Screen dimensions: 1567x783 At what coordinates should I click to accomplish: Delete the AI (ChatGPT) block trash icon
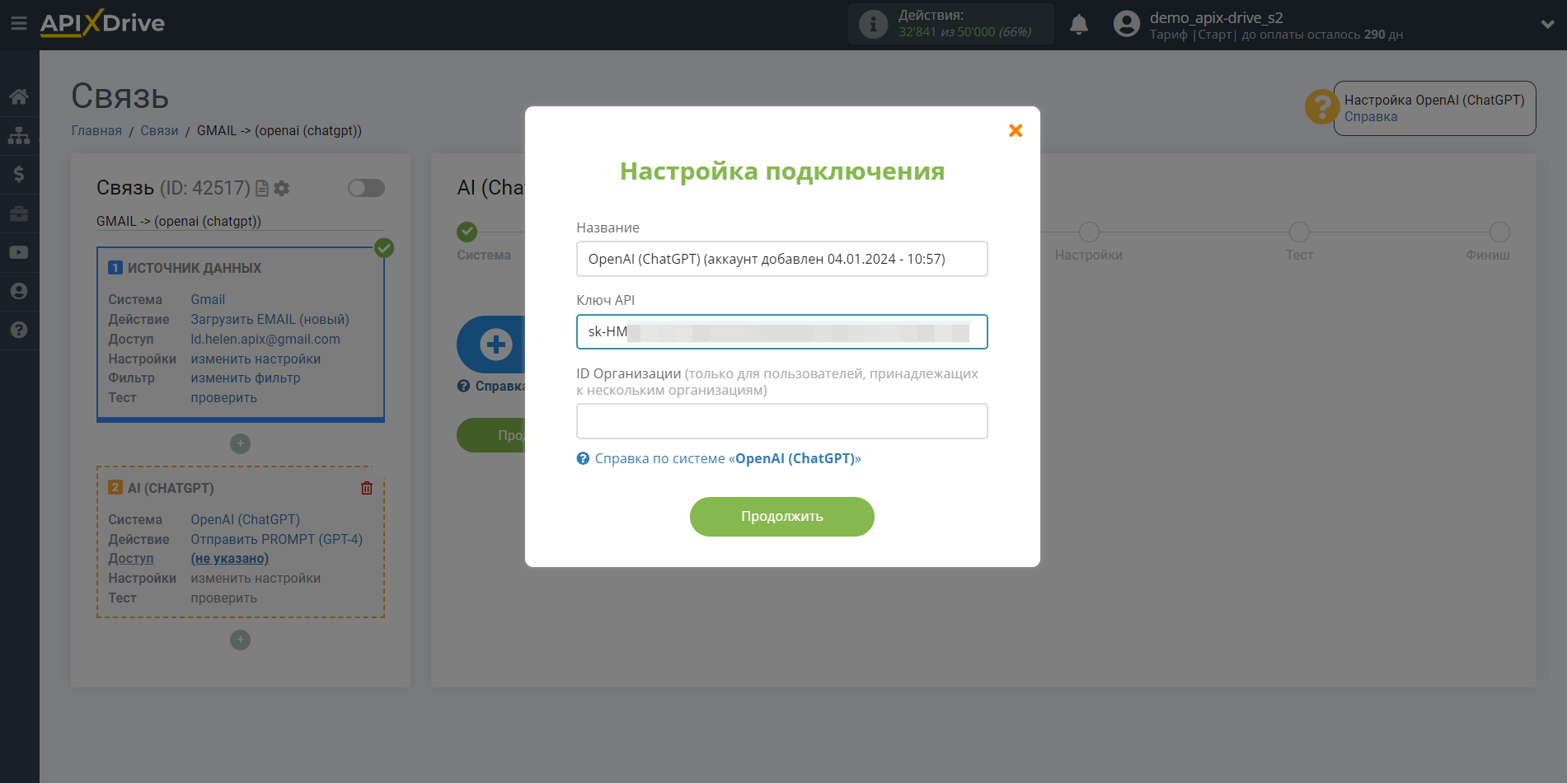(367, 488)
